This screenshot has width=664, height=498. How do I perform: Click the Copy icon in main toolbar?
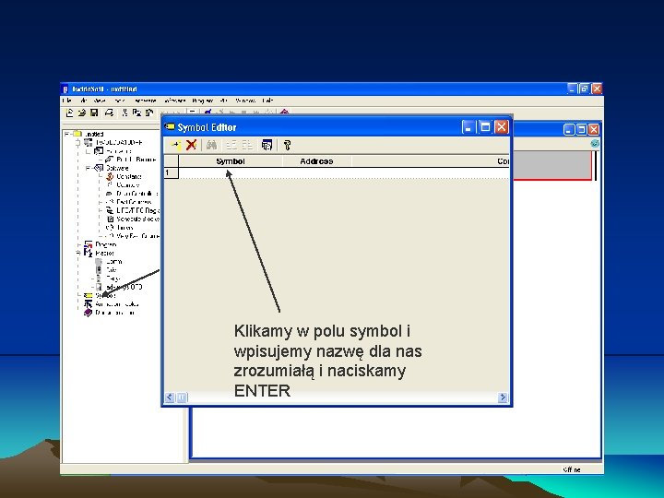tap(136, 113)
